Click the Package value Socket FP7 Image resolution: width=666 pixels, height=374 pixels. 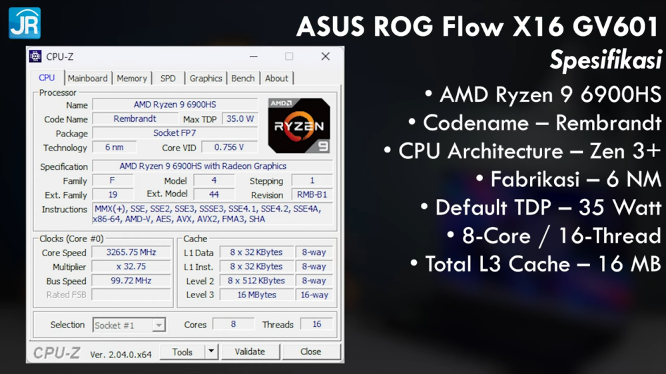pos(175,133)
